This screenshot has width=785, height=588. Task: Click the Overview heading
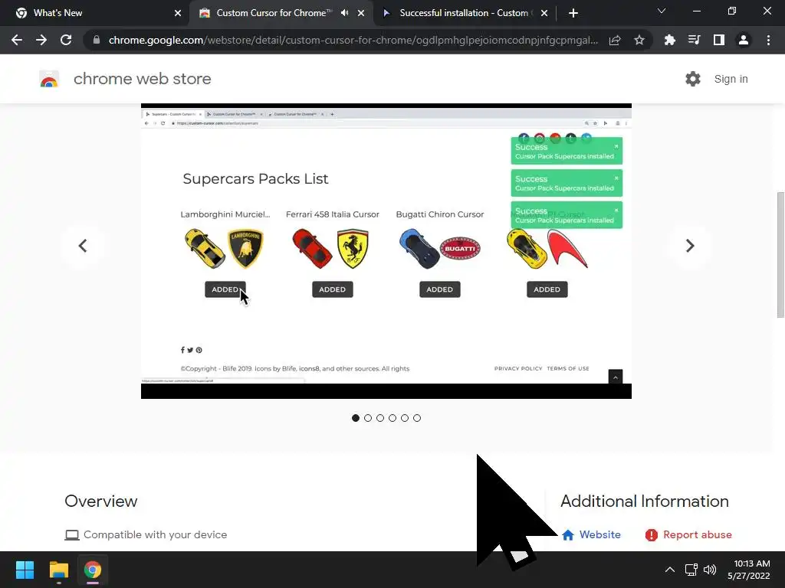point(101,501)
